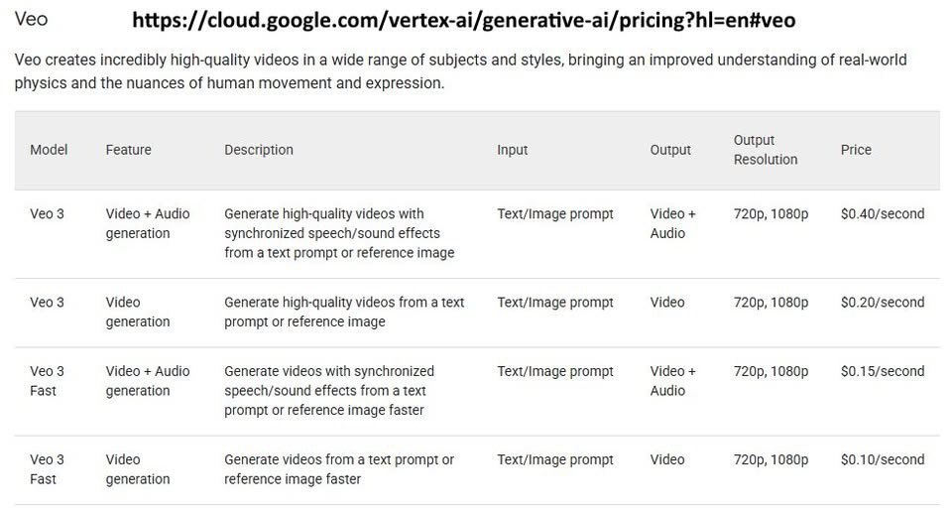Click the Veo intro paragraph text
Screen dimensions: 952x511
460,71
